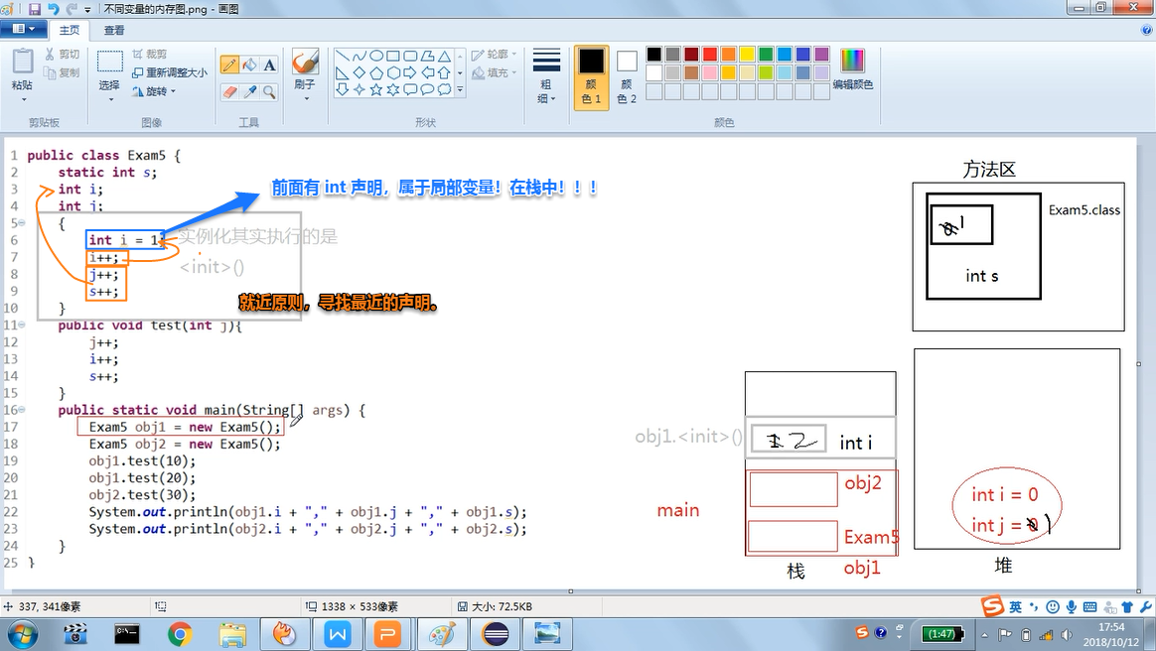The height and width of the screenshot is (651, 1156).
Task: Select the Text tool (A)
Action: point(270,65)
